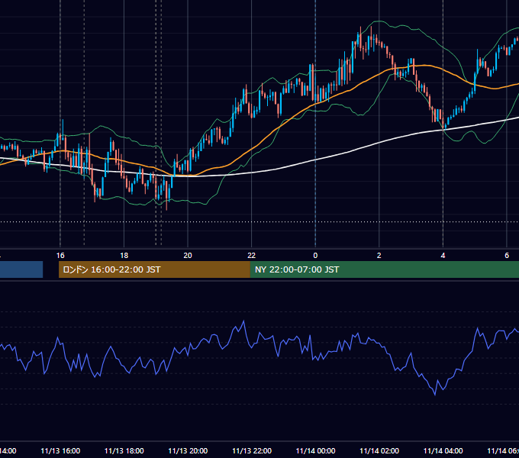This screenshot has height=458, width=519.
Task: Click the 11/13 16:00 date label
Action: [60, 450]
